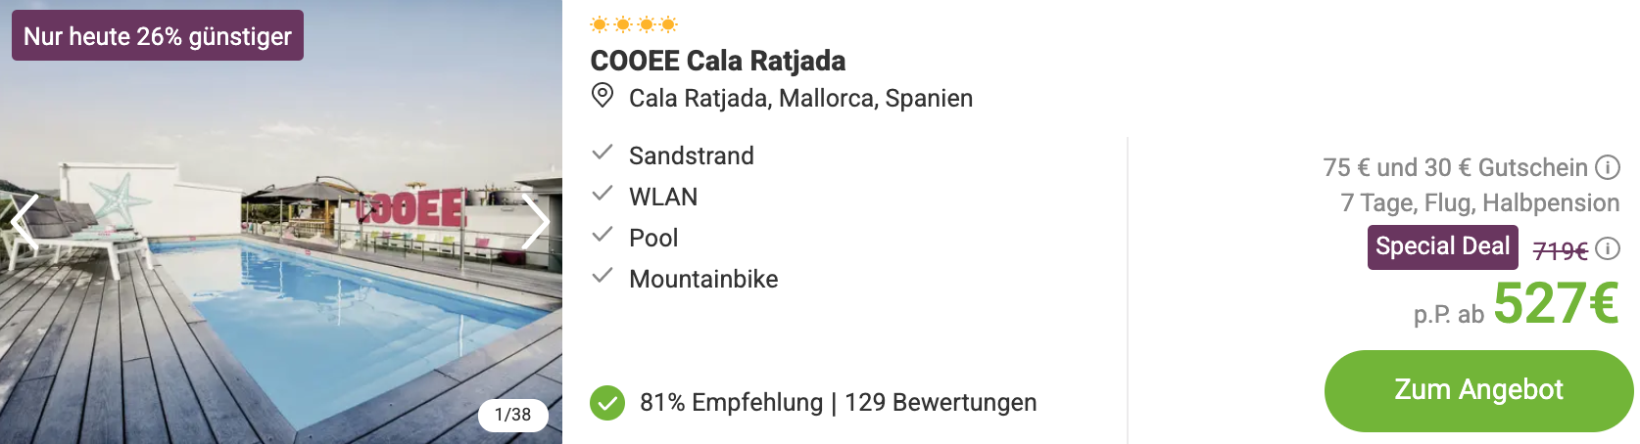1640x444 pixels.
Task: Open the Zum Angebot offer button
Action: (1478, 390)
